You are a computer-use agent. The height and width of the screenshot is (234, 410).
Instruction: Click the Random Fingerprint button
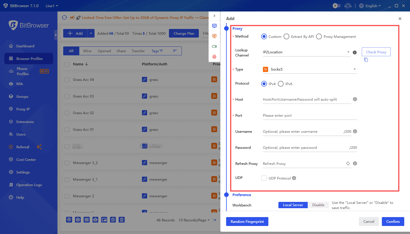click(247, 221)
